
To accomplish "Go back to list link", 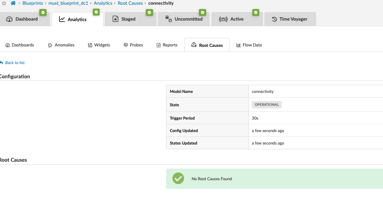I will 15,63.
